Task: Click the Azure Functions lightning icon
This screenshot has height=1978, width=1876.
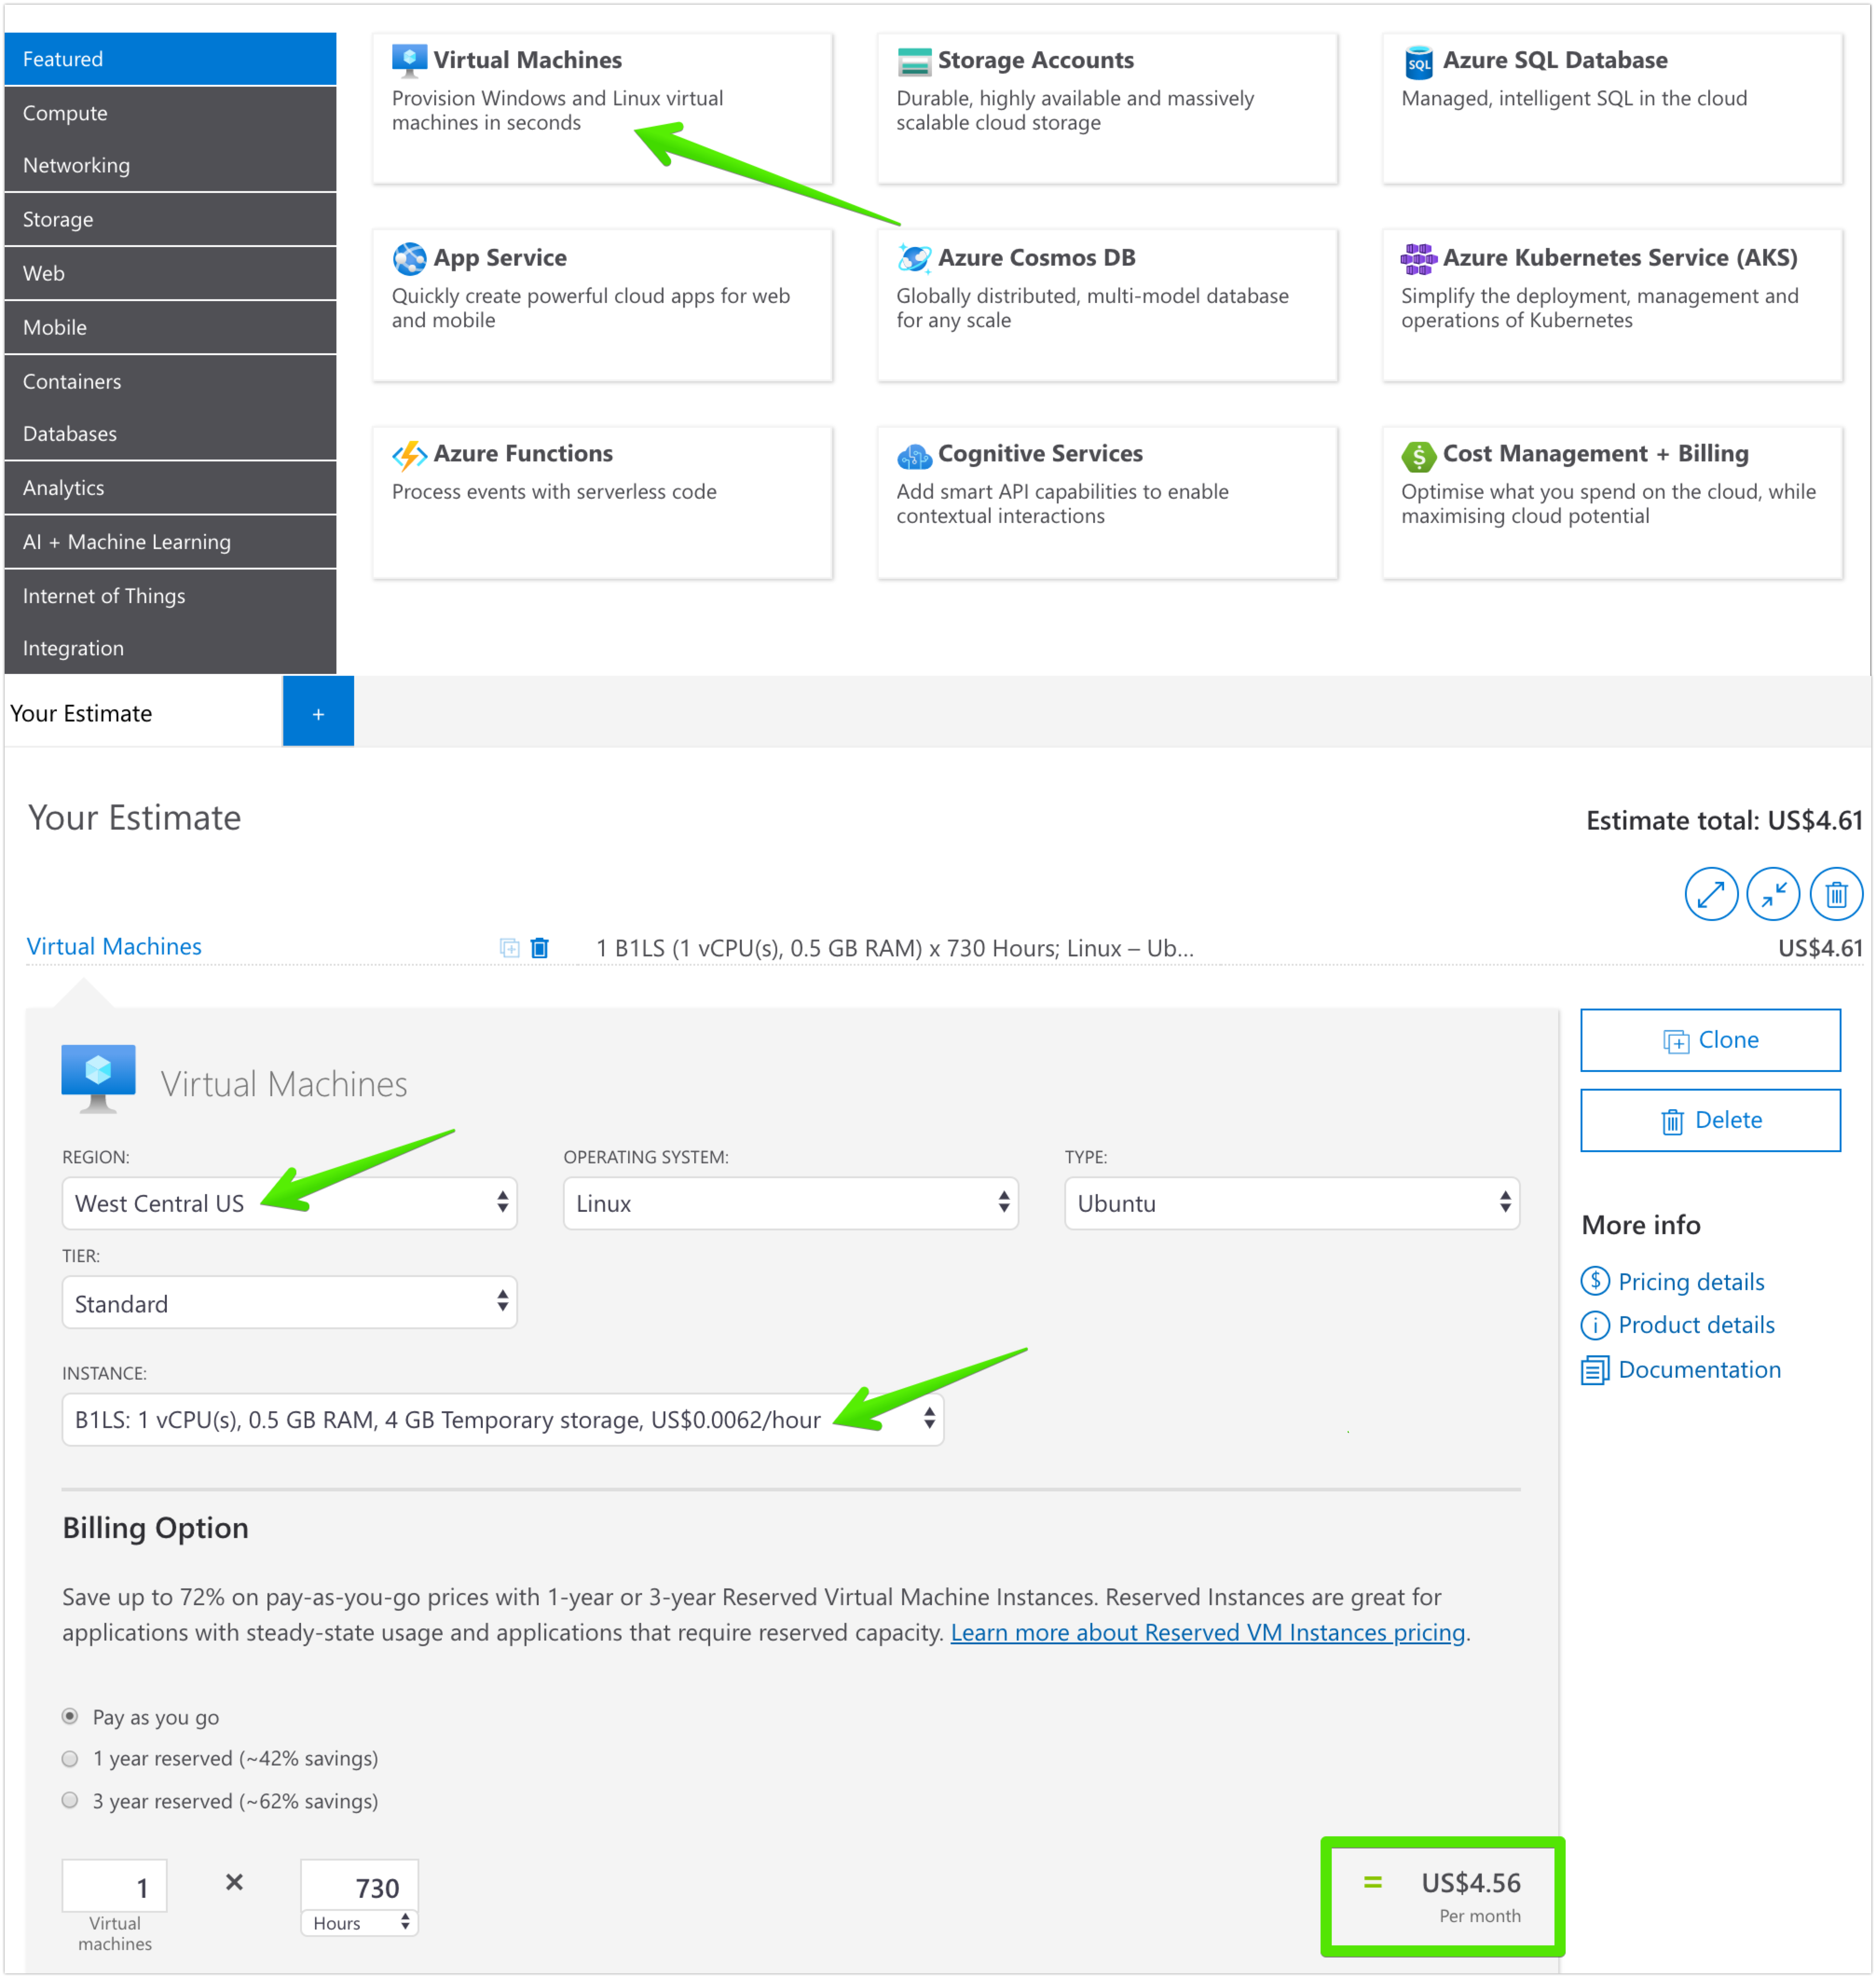Action: 409,455
